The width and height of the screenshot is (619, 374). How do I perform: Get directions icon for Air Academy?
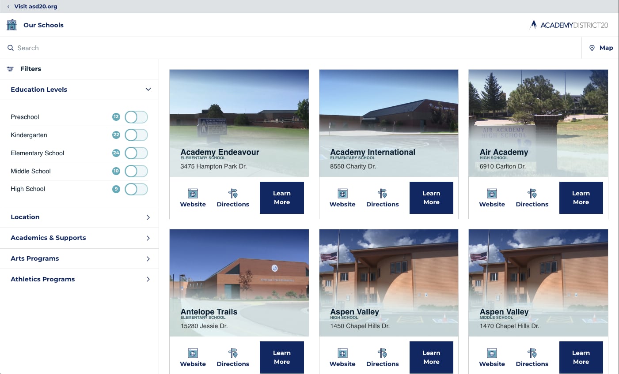(x=532, y=194)
